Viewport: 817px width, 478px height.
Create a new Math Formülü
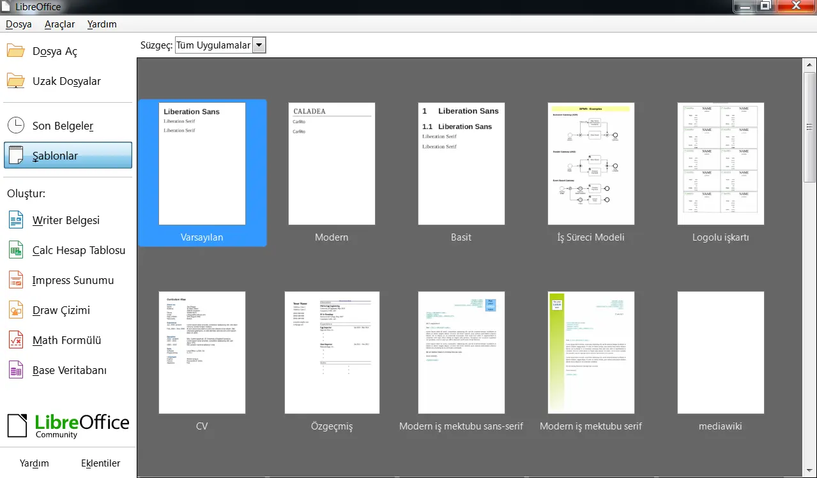point(68,340)
